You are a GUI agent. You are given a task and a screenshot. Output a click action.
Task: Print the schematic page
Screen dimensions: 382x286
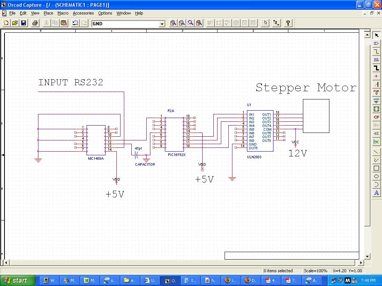pyautogui.click(x=35, y=23)
